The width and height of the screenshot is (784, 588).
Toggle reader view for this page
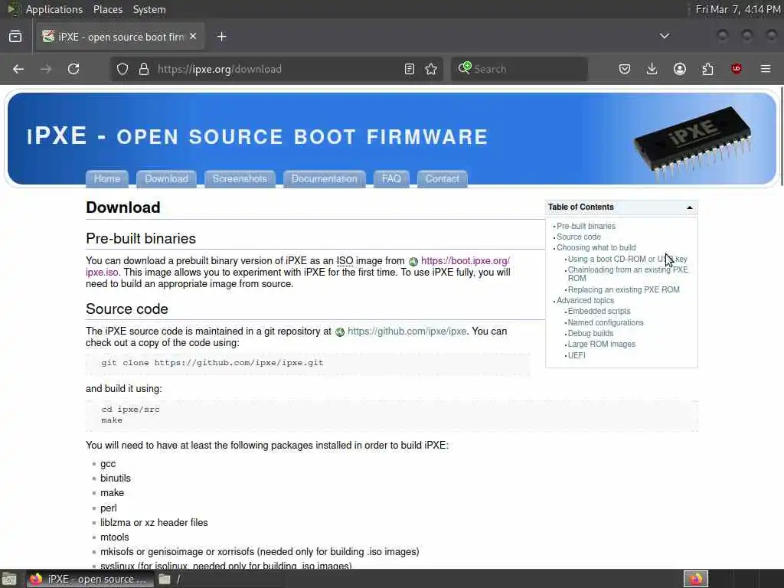410,69
